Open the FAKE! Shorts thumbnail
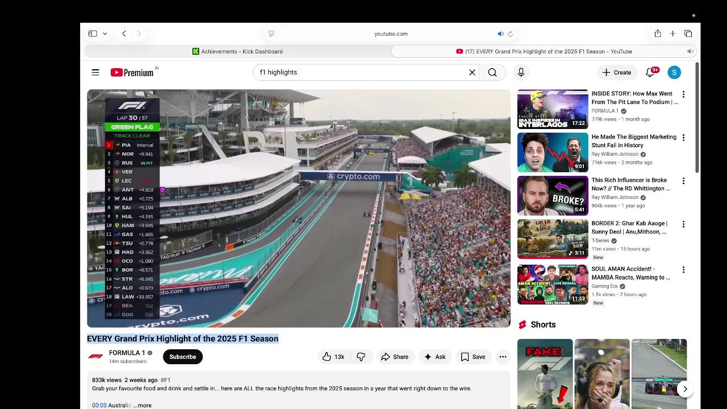The width and height of the screenshot is (727, 409). click(x=545, y=374)
